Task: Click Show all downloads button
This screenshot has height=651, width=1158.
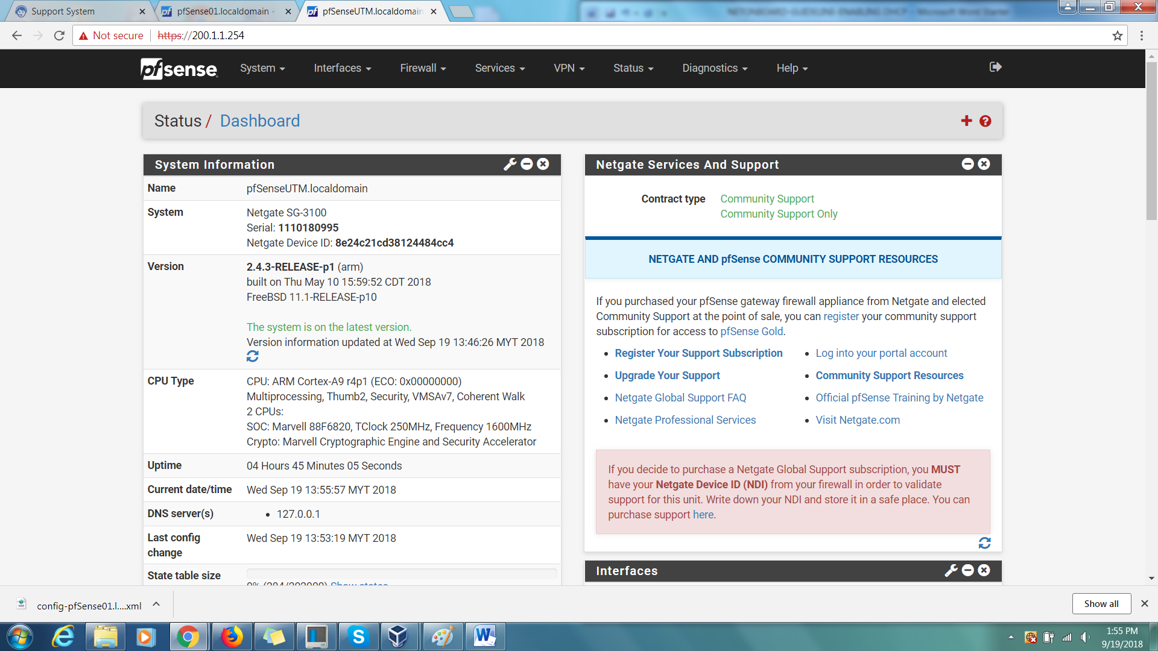Action: (1101, 604)
